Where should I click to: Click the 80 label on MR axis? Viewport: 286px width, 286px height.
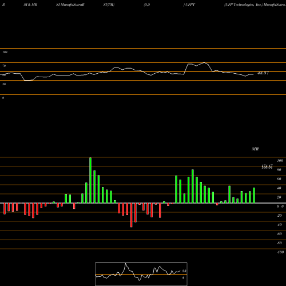click(x=279, y=170)
